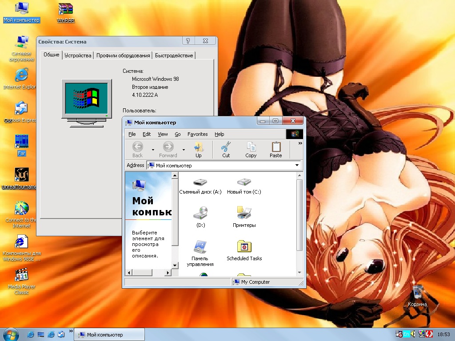
Task: Expand the Address bar dropdown
Action: point(297,166)
